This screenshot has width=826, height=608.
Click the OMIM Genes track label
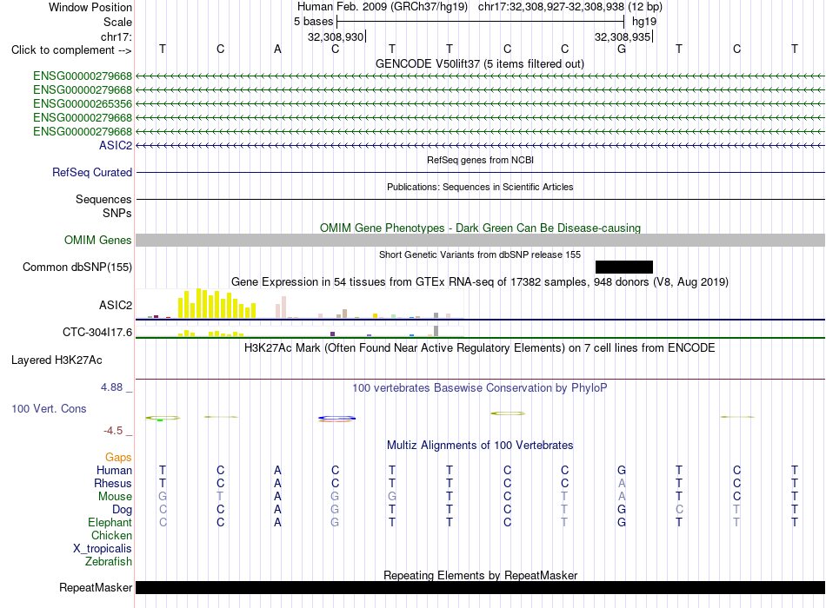click(x=97, y=240)
